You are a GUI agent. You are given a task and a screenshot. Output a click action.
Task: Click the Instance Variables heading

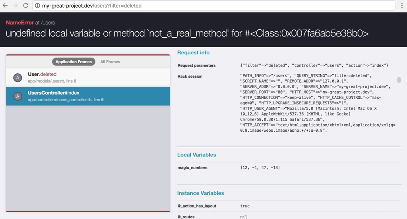click(201, 193)
